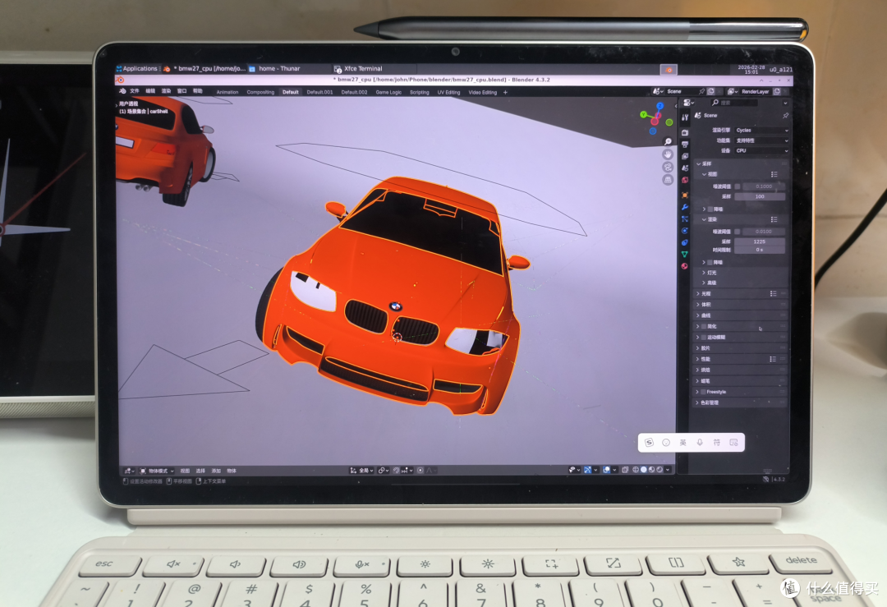Click the zoom magnifier viewport gizmo
The width and height of the screenshot is (887, 607).
click(x=668, y=141)
